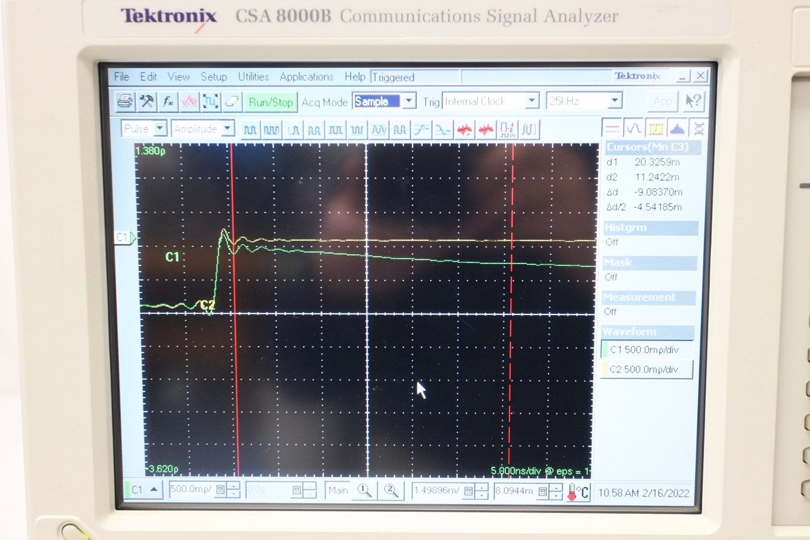Screen dimensions: 810x540
Task: Click stepper arrows for 1.49896m/ horizontal scale
Action: point(481,491)
